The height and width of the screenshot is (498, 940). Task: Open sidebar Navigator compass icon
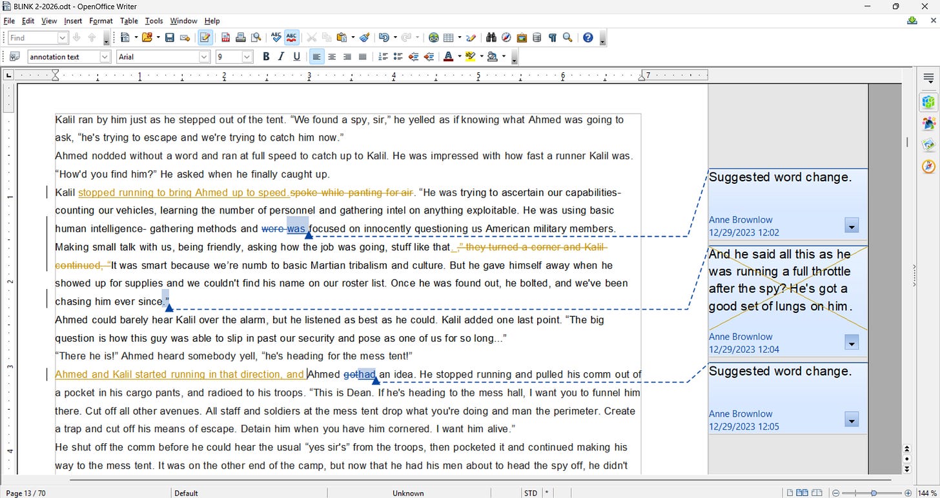click(928, 166)
